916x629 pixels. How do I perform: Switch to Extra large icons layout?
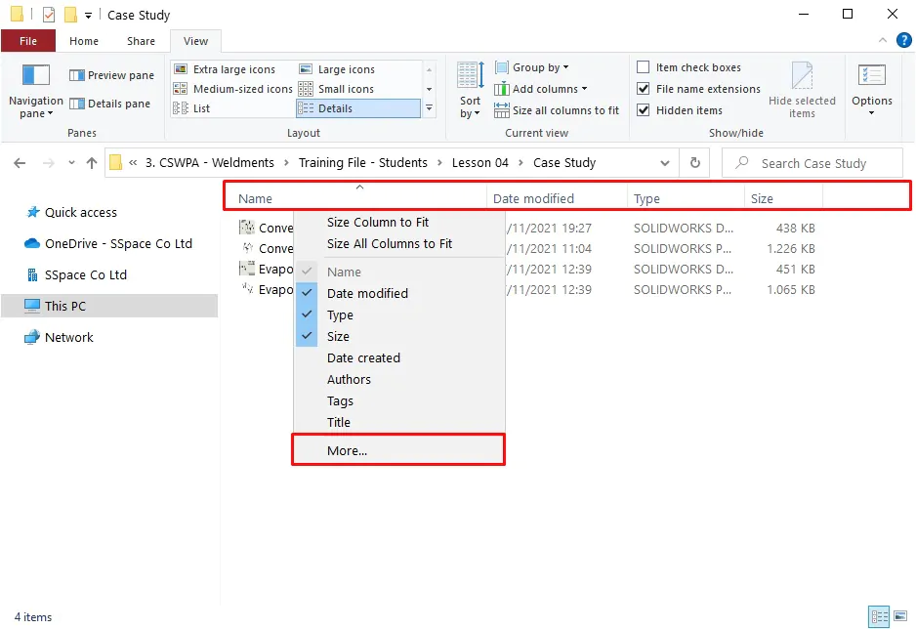pos(226,69)
